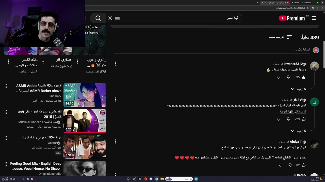Open OBS Studio from the taskbar
Image resolution: width=325 pixels, height=182 pixels.
coord(128,179)
